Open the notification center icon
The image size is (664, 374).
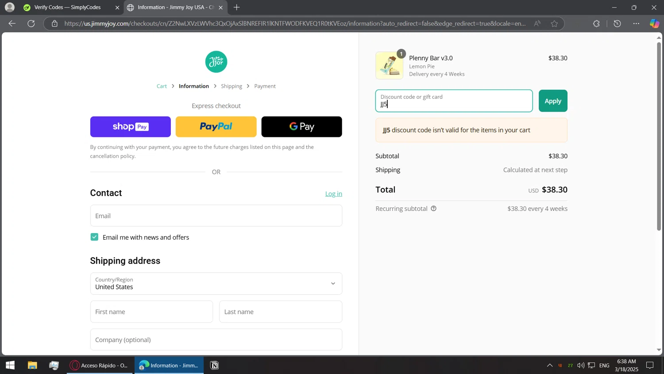point(650,366)
